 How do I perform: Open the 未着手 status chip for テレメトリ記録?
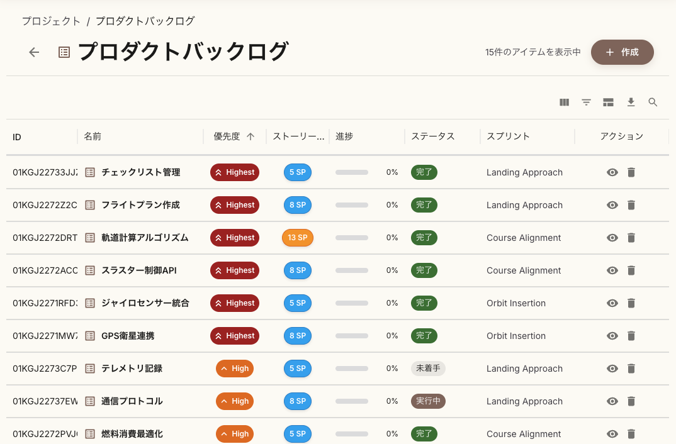(428, 368)
